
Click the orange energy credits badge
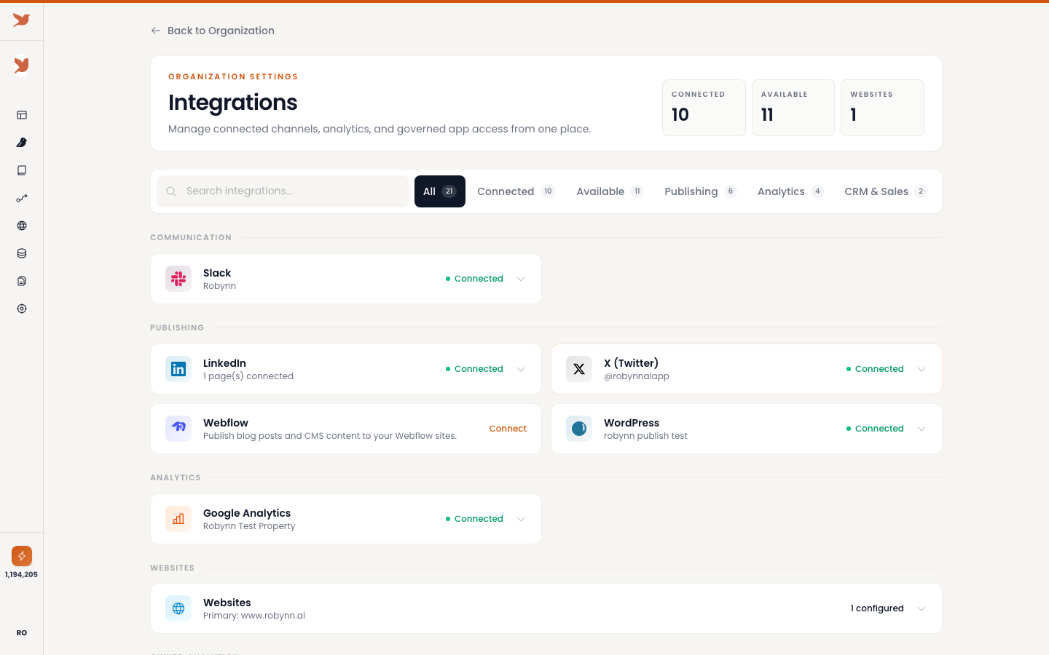(x=21, y=555)
